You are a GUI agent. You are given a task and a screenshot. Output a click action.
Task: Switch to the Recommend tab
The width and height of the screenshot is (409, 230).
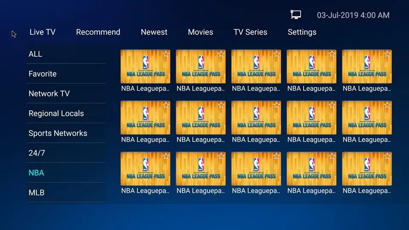click(x=98, y=32)
